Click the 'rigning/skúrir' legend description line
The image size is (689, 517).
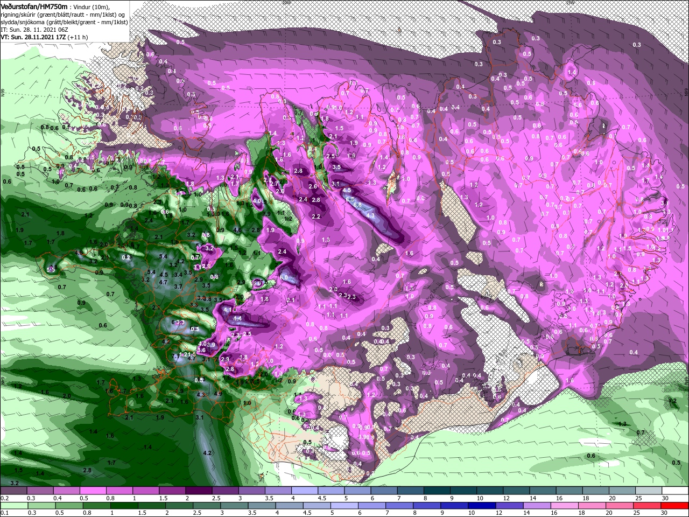tap(62, 15)
